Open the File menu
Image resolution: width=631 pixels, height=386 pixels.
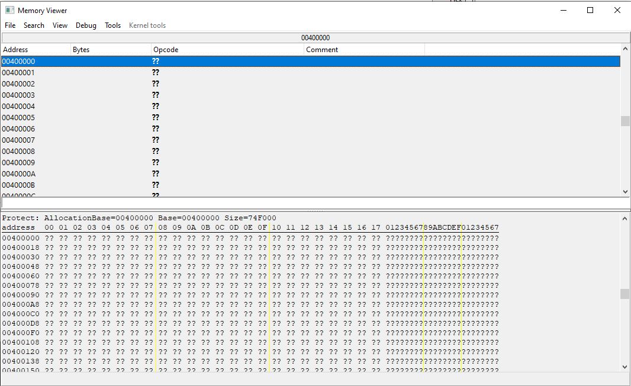(x=10, y=25)
